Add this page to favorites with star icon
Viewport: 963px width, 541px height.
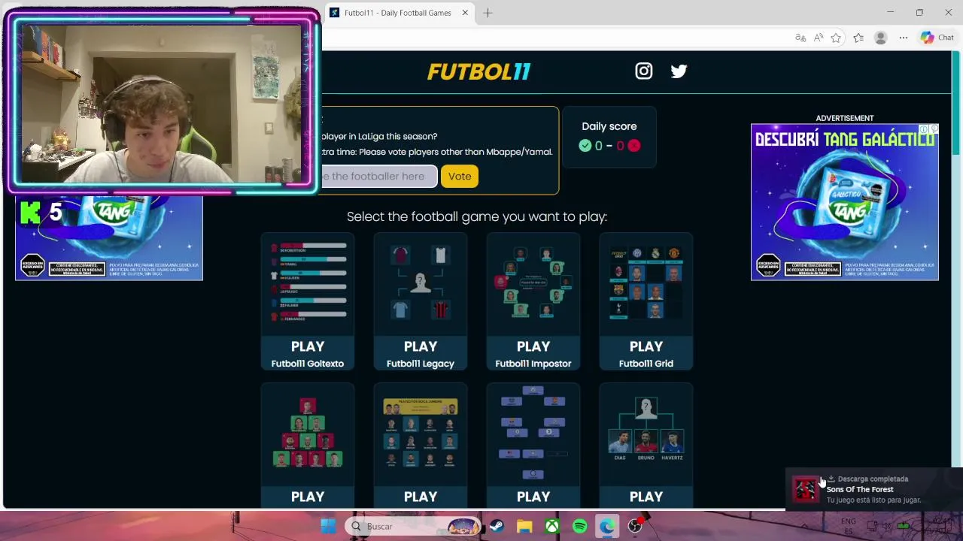pyautogui.click(x=836, y=38)
